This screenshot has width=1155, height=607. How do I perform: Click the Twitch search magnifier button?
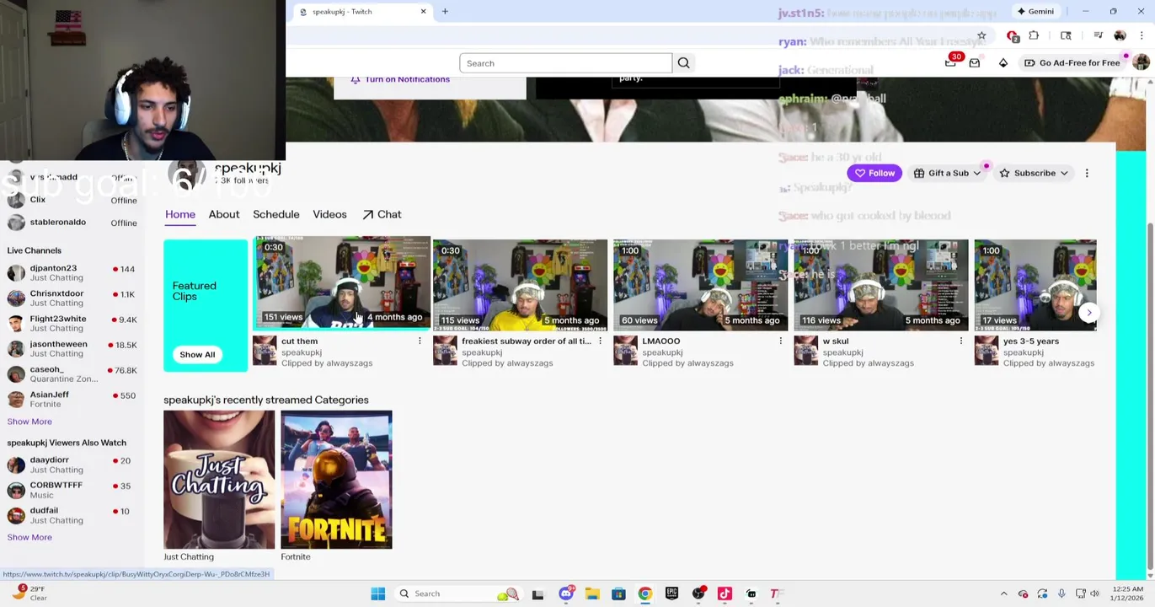(683, 63)
